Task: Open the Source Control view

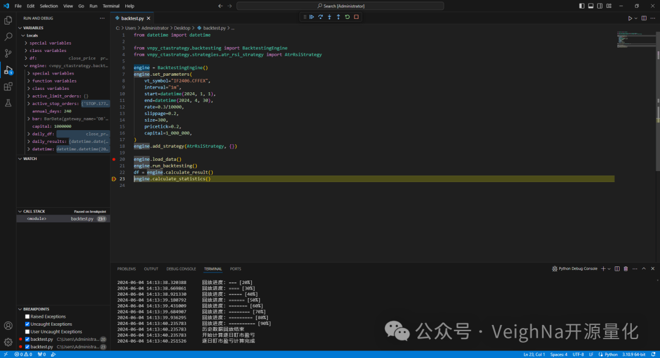Action: [9, 53]
